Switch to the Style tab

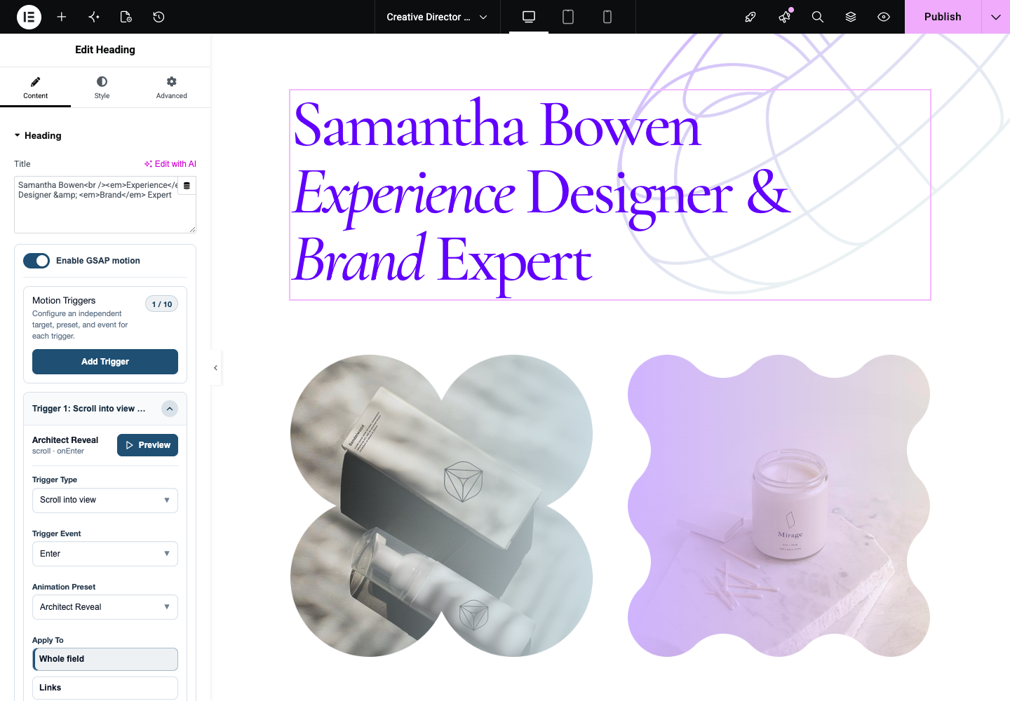tap(102, 88)
